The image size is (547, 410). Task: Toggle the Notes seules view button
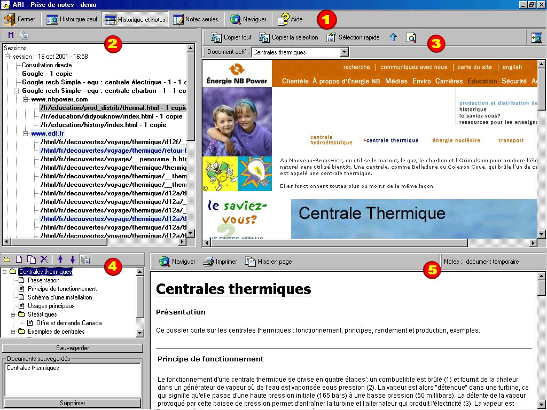pos(196,19)
